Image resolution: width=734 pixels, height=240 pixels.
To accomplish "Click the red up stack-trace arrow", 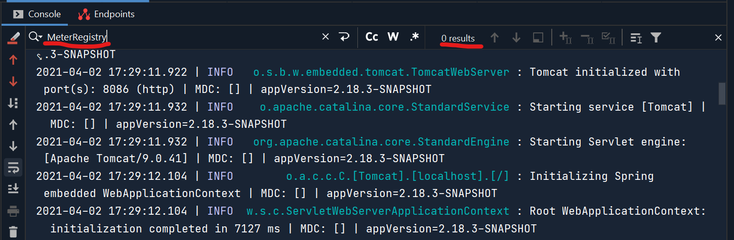I will [13, 60].
